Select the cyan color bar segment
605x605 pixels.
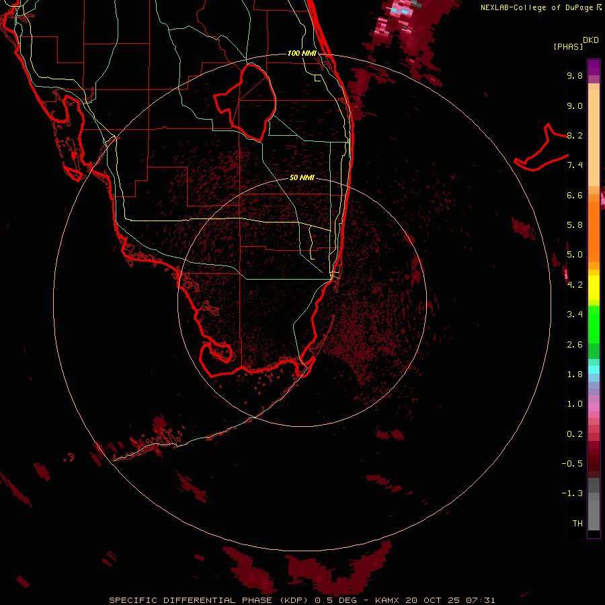point(594,370)
